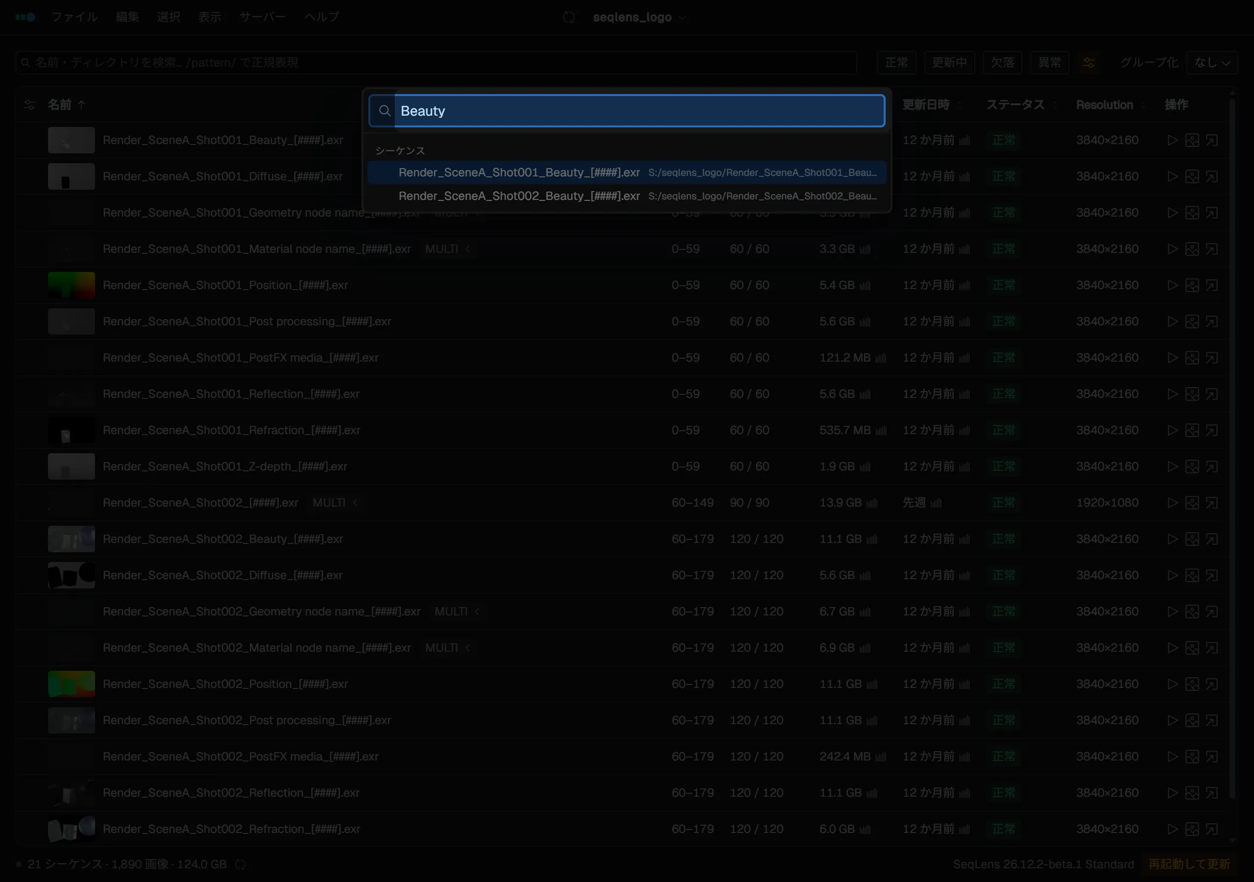Screen dimensions: 1254x882
Task: Open the ファイル menu
Action: [x=75, y=17]
